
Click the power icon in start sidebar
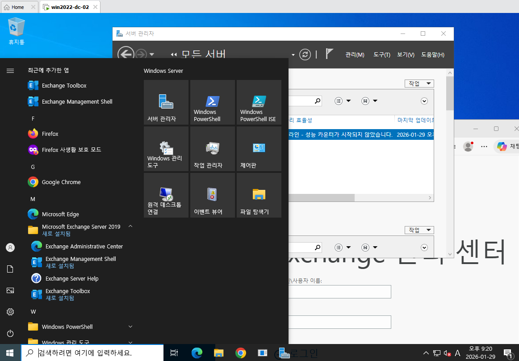point(10,333)
